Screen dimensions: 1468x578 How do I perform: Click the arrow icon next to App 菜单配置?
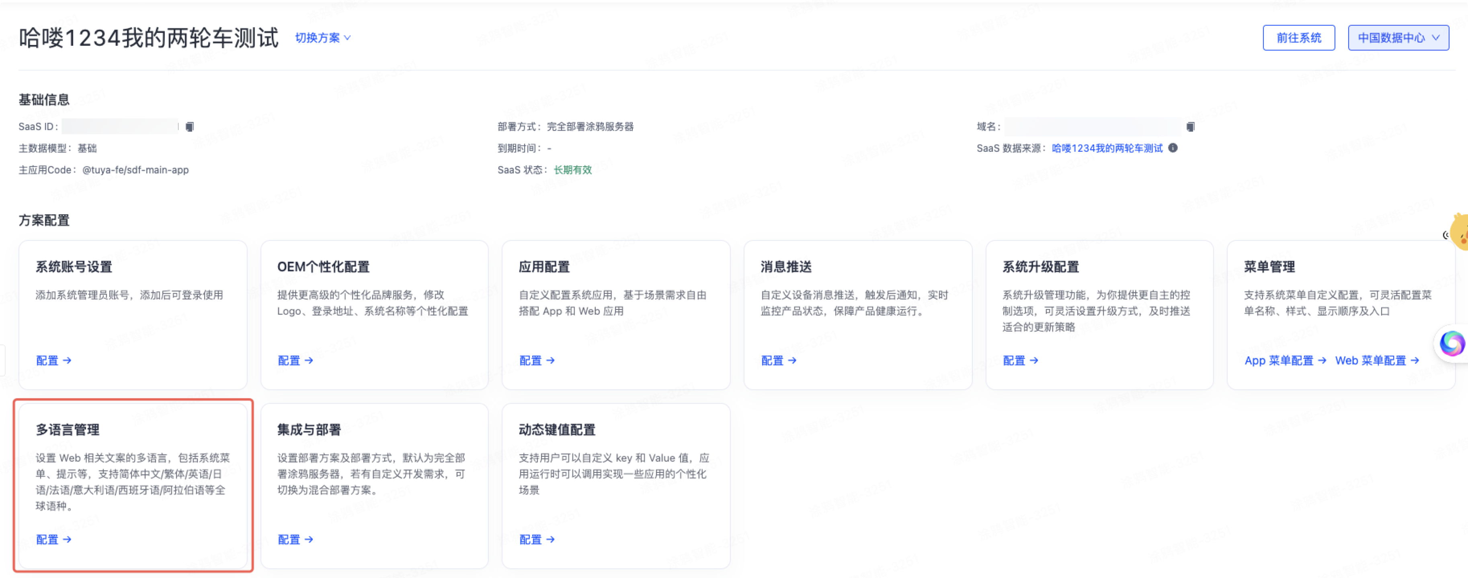(1323, 361)
